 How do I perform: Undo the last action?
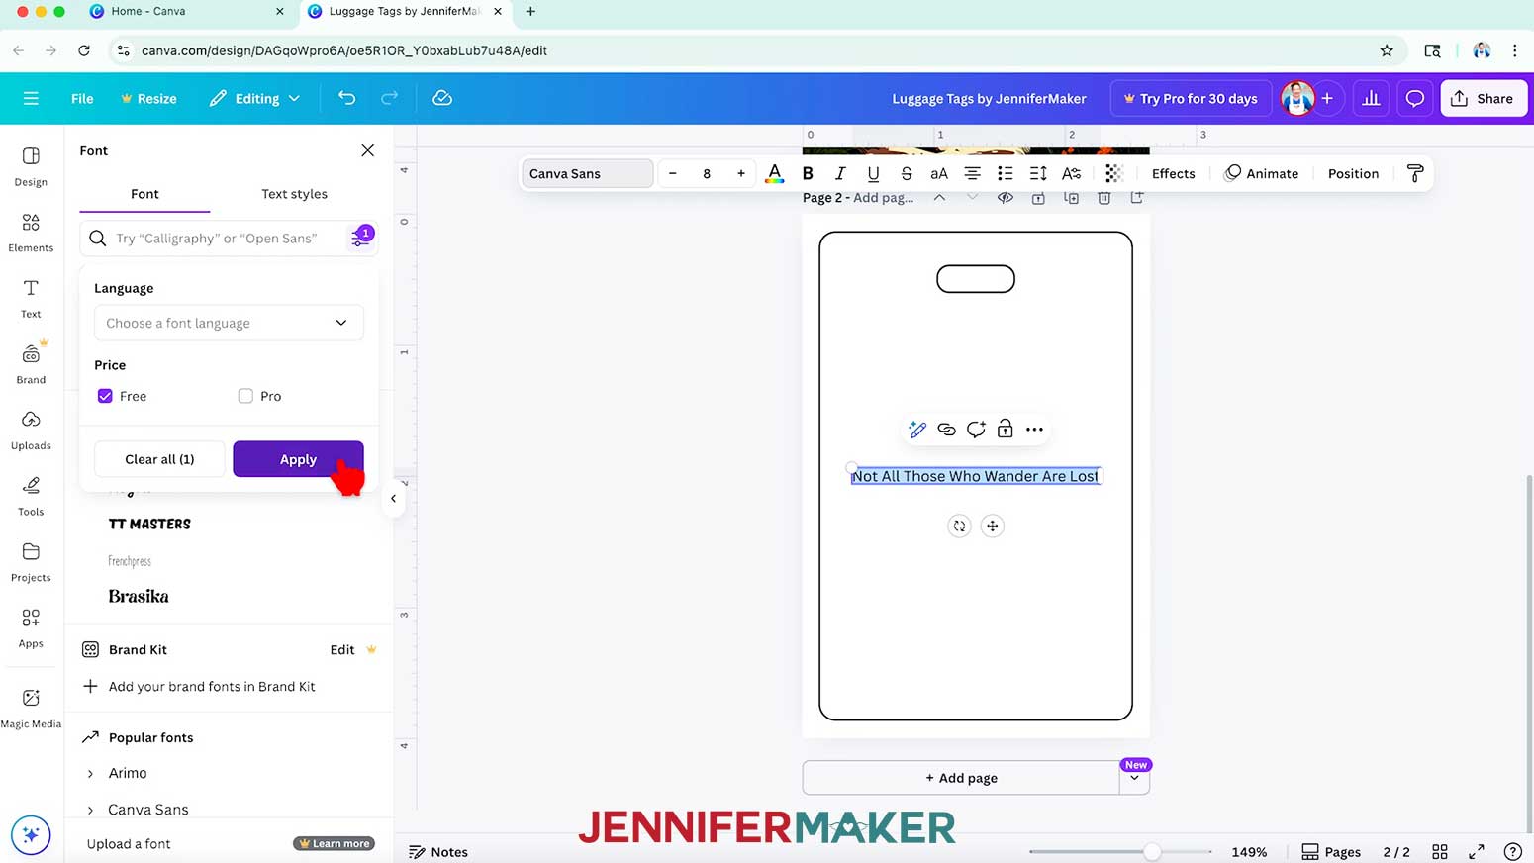point(346,98)
